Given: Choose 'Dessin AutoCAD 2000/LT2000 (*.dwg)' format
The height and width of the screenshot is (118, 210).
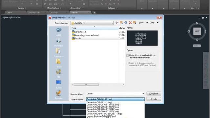Looking at the screenshot, I should [103, 111].
